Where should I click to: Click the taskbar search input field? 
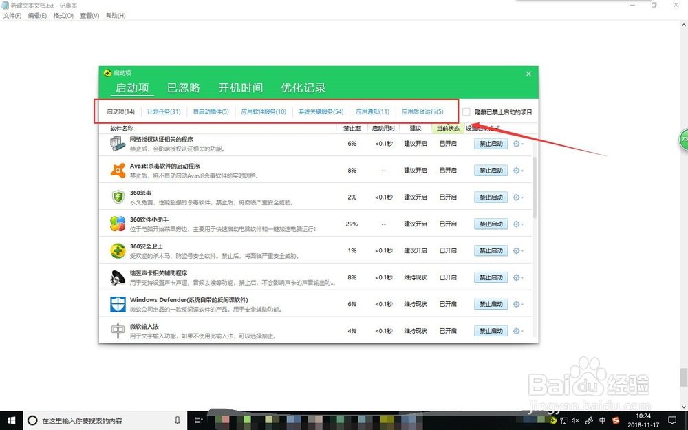89,420
